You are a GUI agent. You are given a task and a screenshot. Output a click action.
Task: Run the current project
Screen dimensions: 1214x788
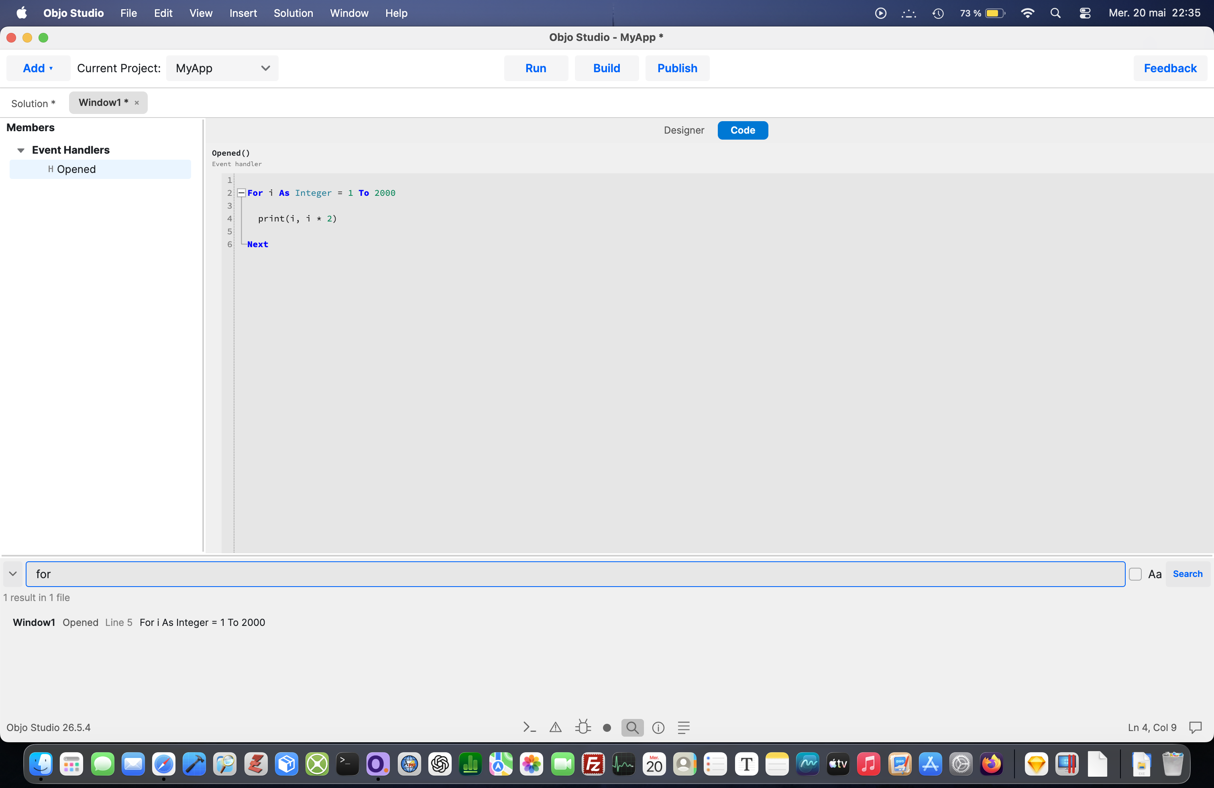536,68
